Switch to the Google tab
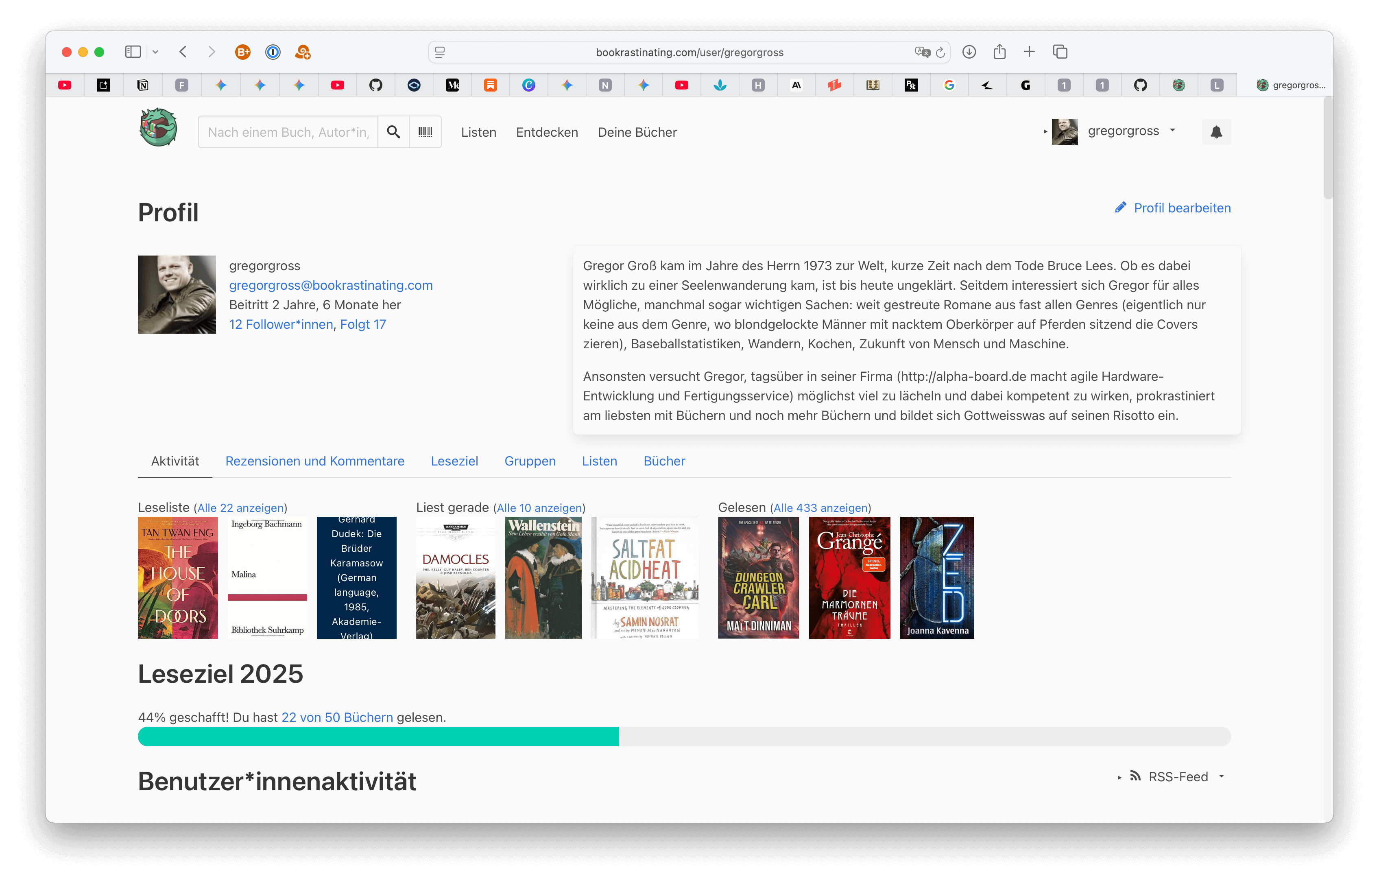The image size is (1379, 883). (x=949, y=85)
